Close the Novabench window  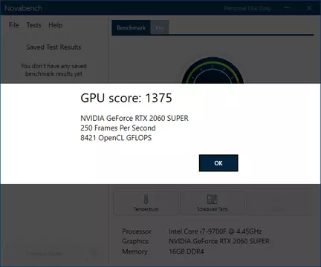(309, 8)
